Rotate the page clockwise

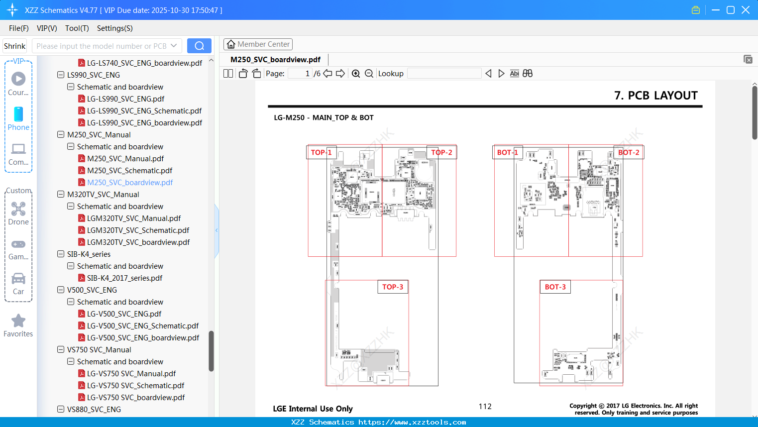tap(256, 73)
